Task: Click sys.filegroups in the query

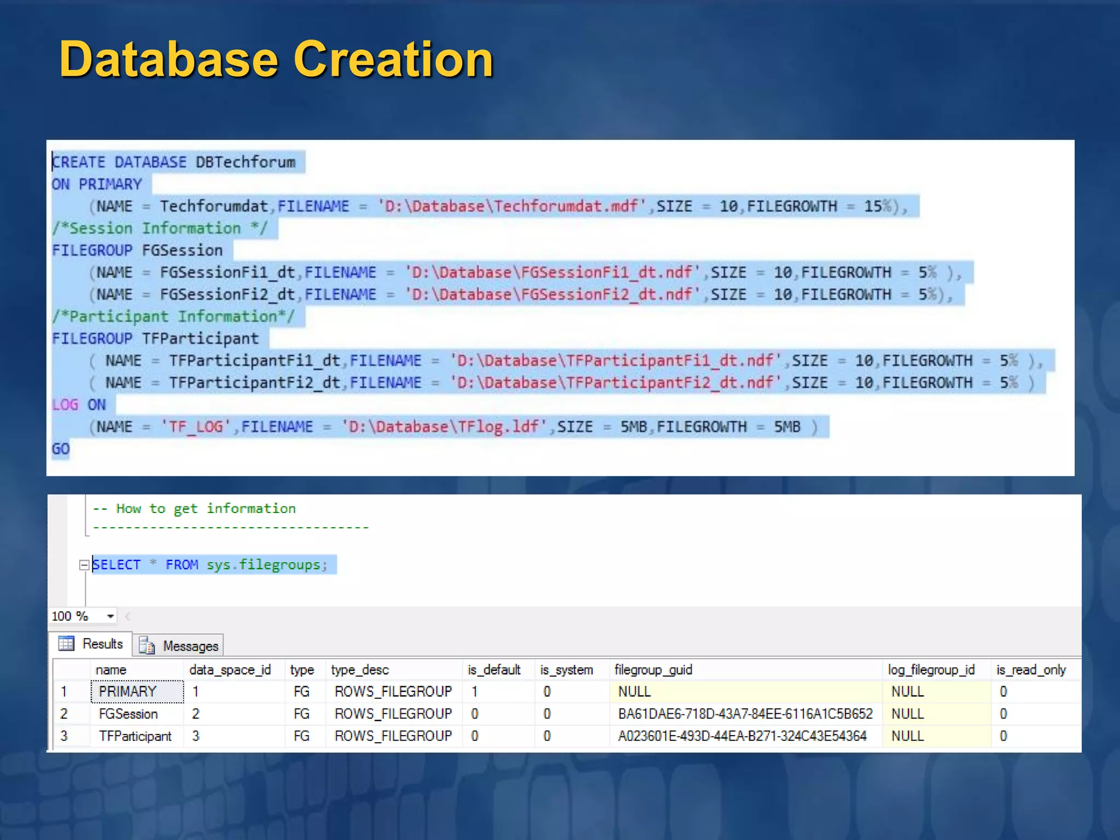Action: pos(263,565)
